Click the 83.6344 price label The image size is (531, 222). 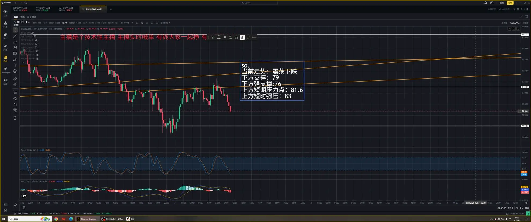click(525, 35)
